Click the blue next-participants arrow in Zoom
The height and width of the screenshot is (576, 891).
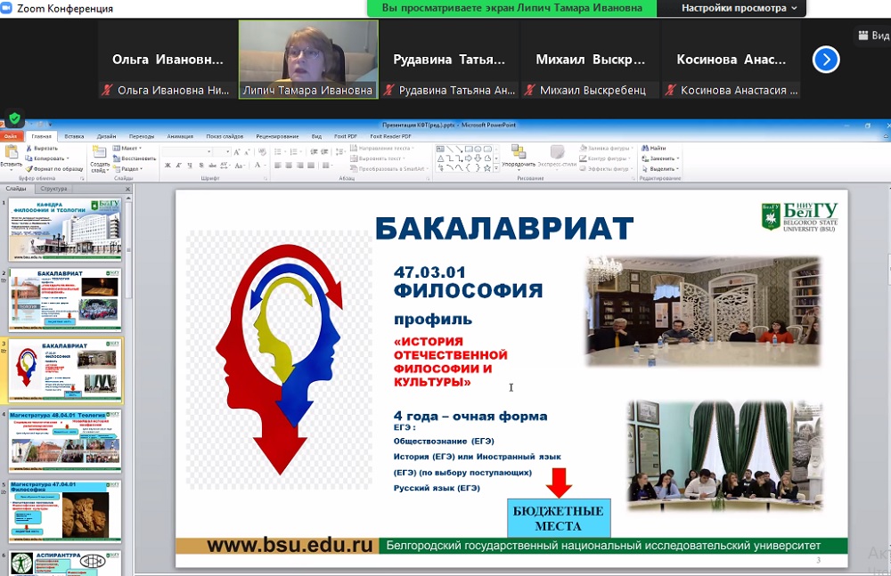click(x=826, y=60)
